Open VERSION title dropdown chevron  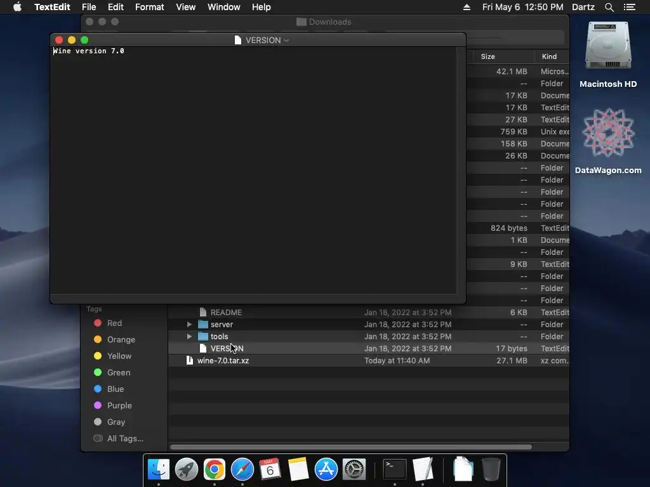(286, 41)
